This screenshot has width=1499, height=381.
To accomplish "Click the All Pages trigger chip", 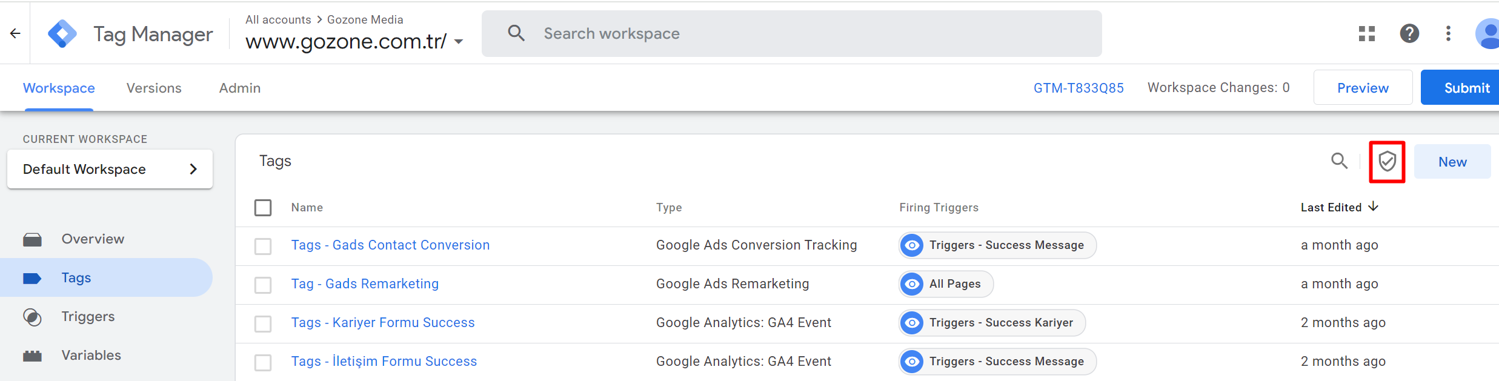I will [x=946, y=284].
